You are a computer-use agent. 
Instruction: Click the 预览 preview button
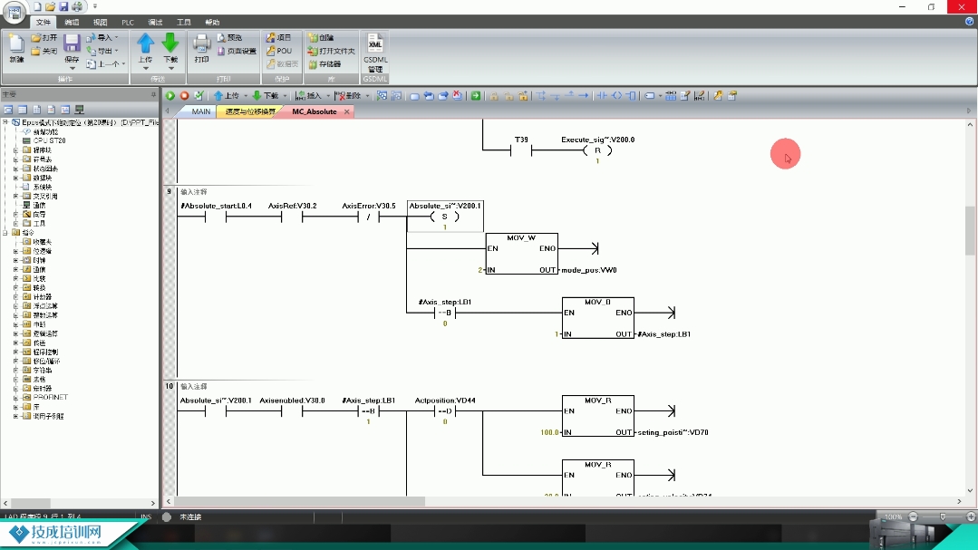229,37
